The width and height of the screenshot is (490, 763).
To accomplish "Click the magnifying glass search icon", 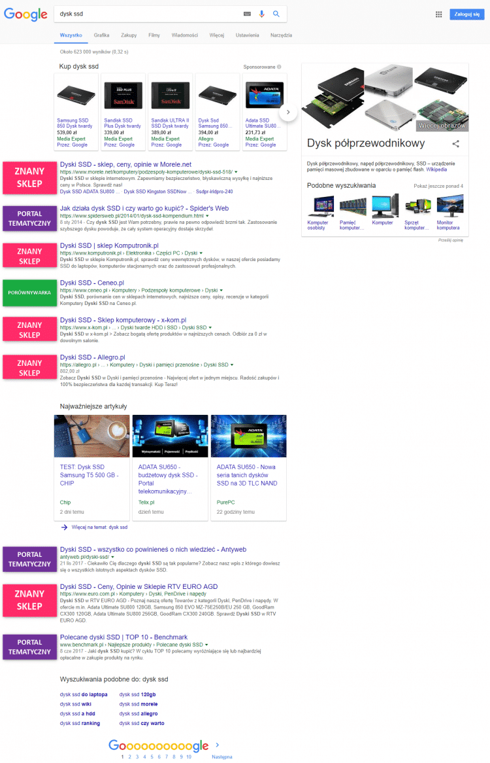I will [x=276, y=14].
